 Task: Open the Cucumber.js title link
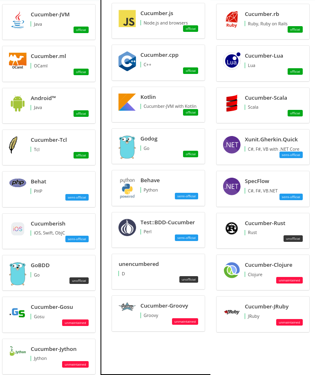coord(156,13)
